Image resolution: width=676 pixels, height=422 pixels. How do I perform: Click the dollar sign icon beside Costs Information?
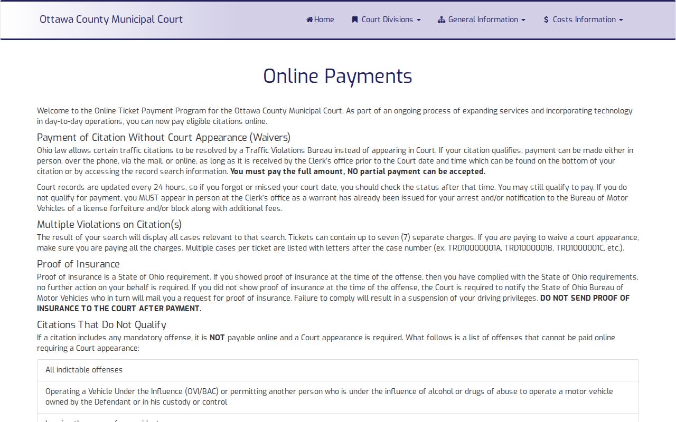tap(546, 20)
